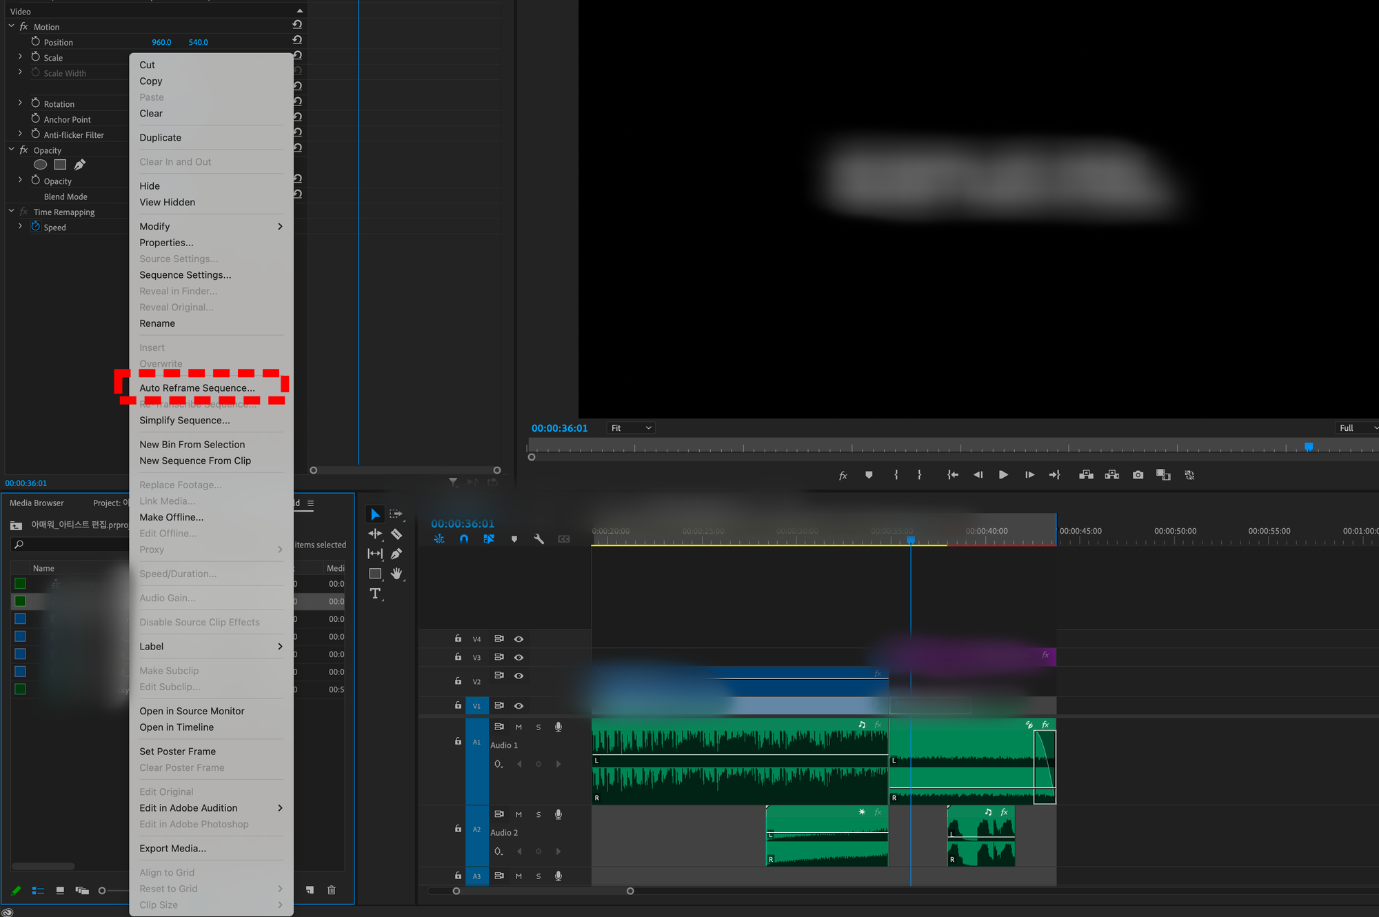Click the Play button in Program monitor
The height and width of the screenshot is (917, 1379).
[1003, 475]
